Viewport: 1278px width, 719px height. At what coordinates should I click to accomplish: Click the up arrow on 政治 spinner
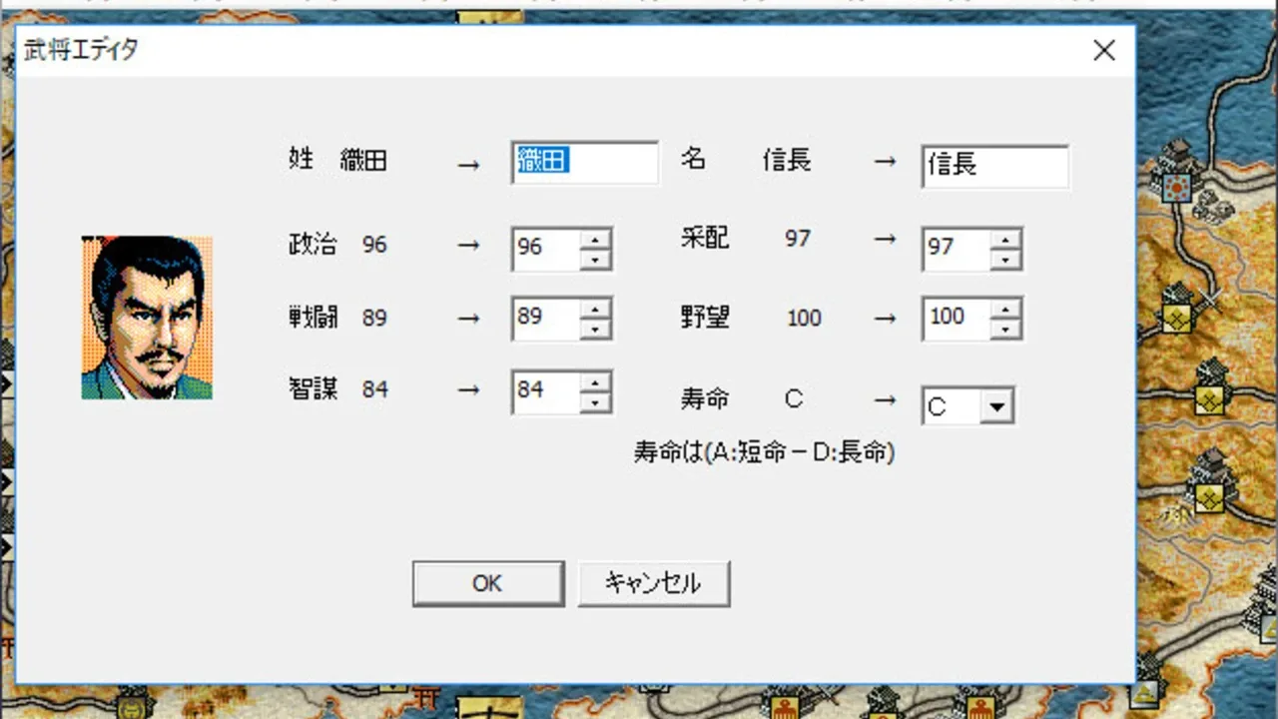tap(595, 239)
